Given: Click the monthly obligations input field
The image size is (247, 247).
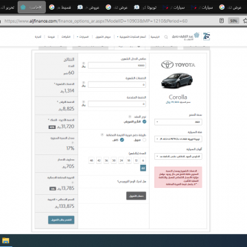Looking at the screenshot, I should (x=117, y=84).
